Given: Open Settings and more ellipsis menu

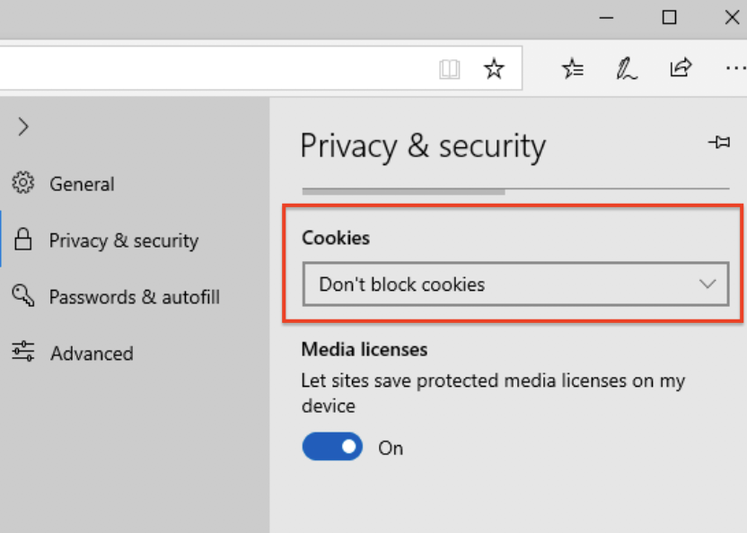Looking at the screenshot, I should click(x=734, y=68).
